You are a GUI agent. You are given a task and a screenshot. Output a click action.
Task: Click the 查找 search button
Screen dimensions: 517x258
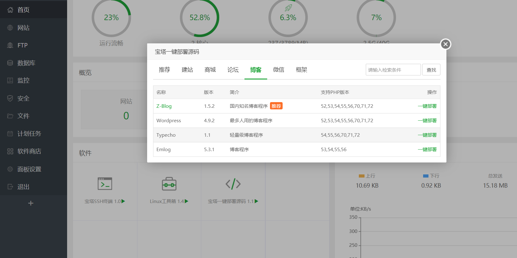pos(431,70)
